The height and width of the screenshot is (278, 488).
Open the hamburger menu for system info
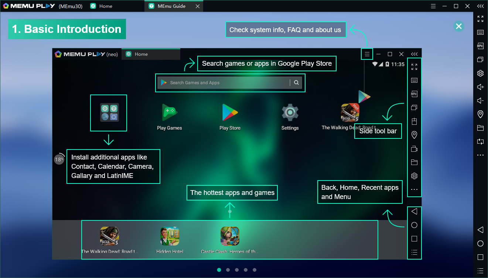pos(366,54)
